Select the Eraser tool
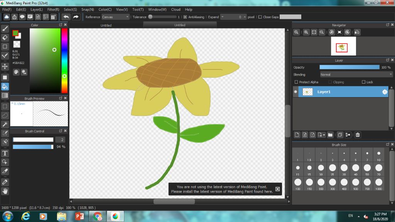Image resolution: width=395 pixels, height=222 pixels. click(5, 37)
